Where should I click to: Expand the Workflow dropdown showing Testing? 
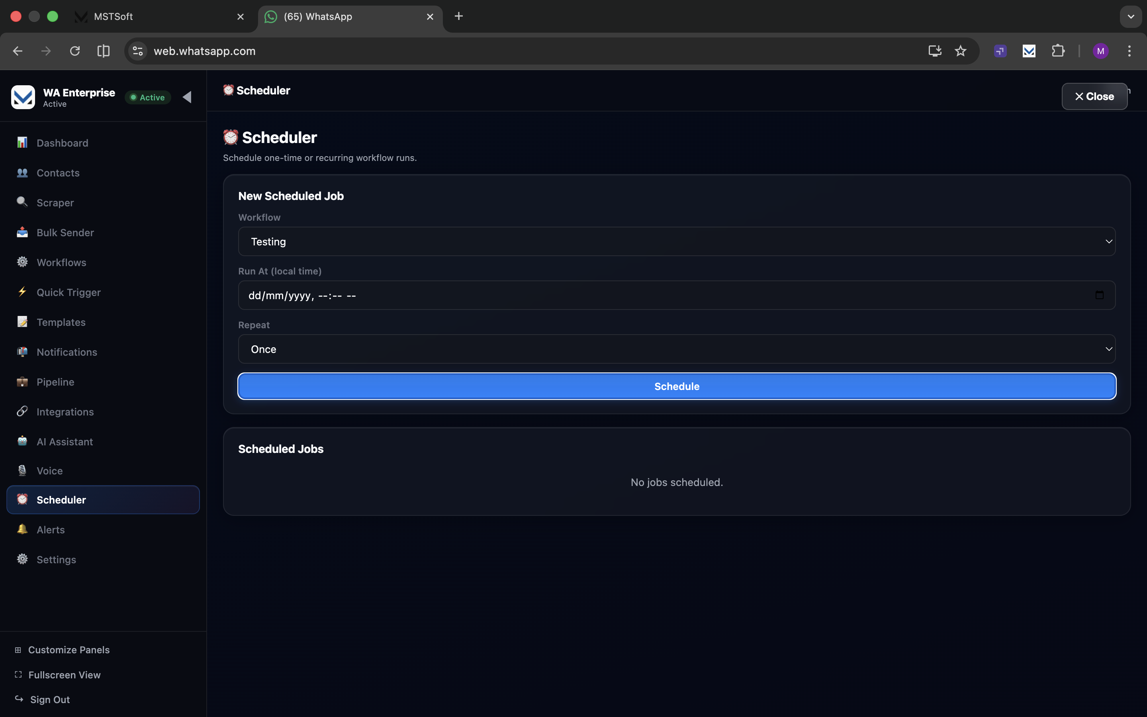[x=676, y=241]
